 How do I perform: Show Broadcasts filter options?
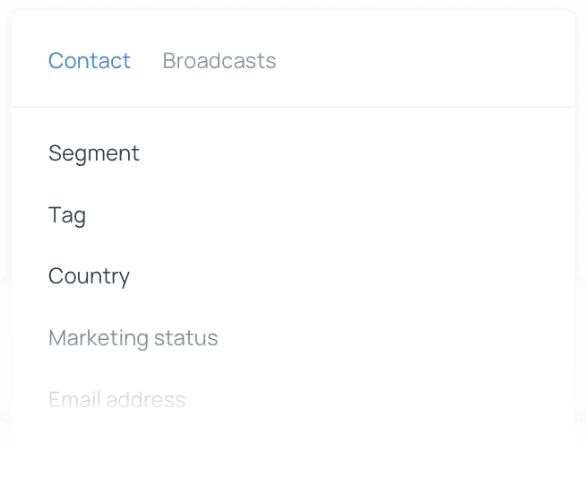pos(220,61)
